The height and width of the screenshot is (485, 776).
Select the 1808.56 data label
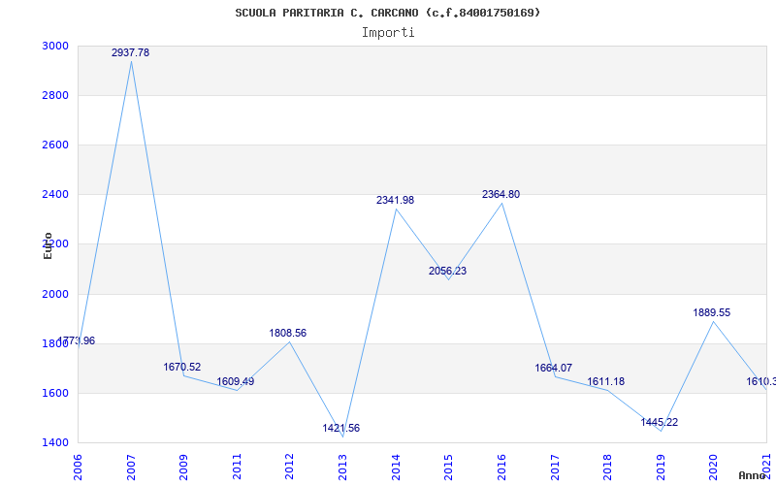287,334
